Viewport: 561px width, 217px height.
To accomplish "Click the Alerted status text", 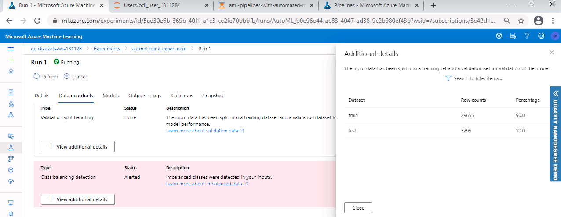I will pos(132,177).
